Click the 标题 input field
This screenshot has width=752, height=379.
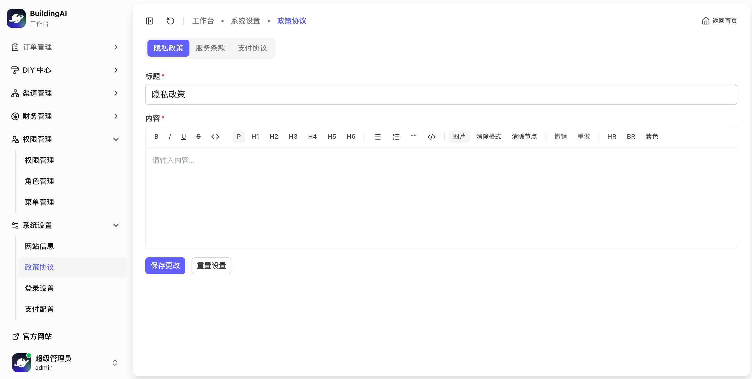pyautogui.click(x=441, y=94)
